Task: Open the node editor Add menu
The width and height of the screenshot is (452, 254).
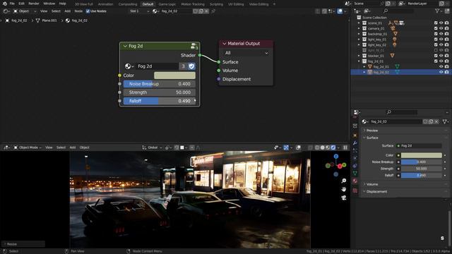Action: (x=68, y=11)
